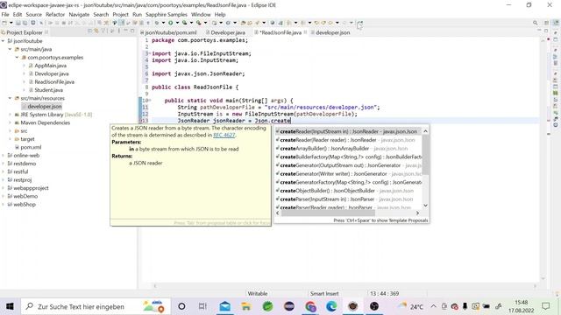Fold the imports block at line 3
Viewport: 561px width, 315px height.
point(150,53)
